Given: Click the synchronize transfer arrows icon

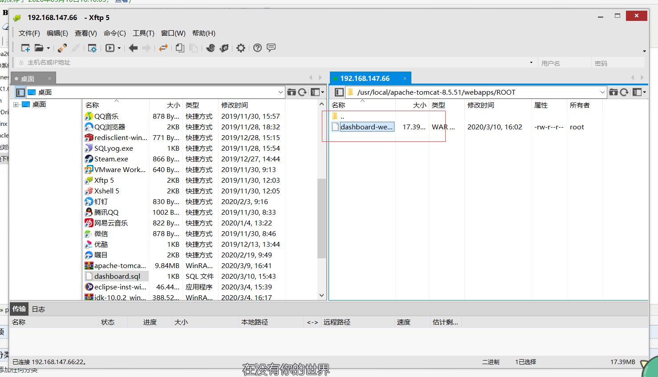Looking at the screenshot, I should click(163, 48).
